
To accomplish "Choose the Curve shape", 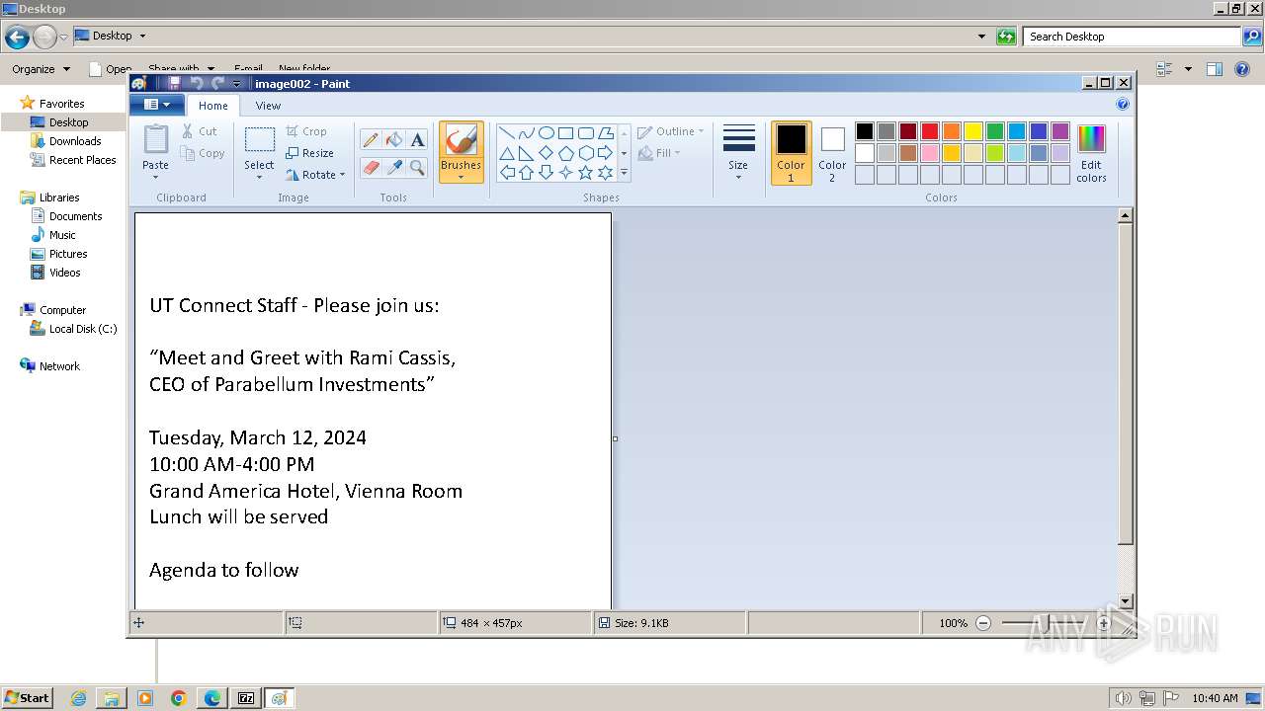I will coord(526,133).
